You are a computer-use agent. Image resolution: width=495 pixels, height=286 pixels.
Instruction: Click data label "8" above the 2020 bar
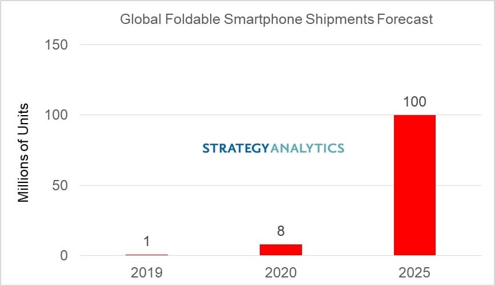(x=281, y=231)
